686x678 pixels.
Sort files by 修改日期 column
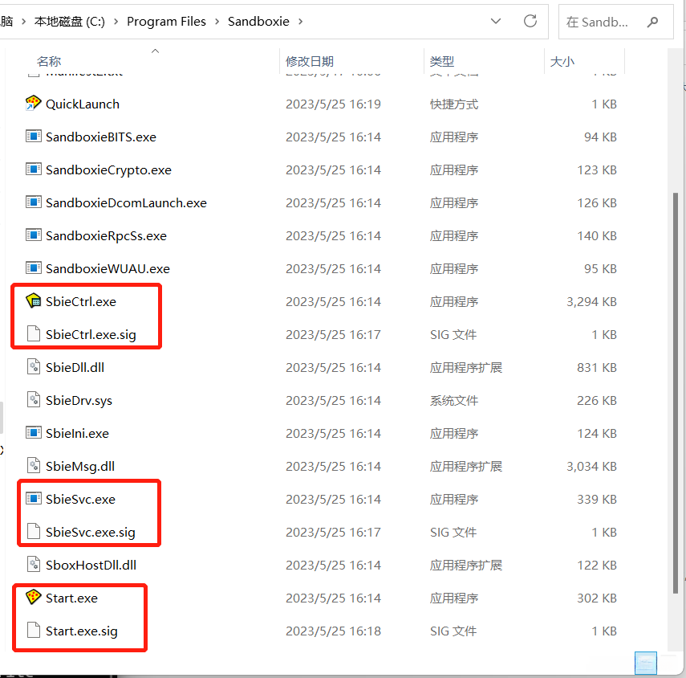pos(310,61)
